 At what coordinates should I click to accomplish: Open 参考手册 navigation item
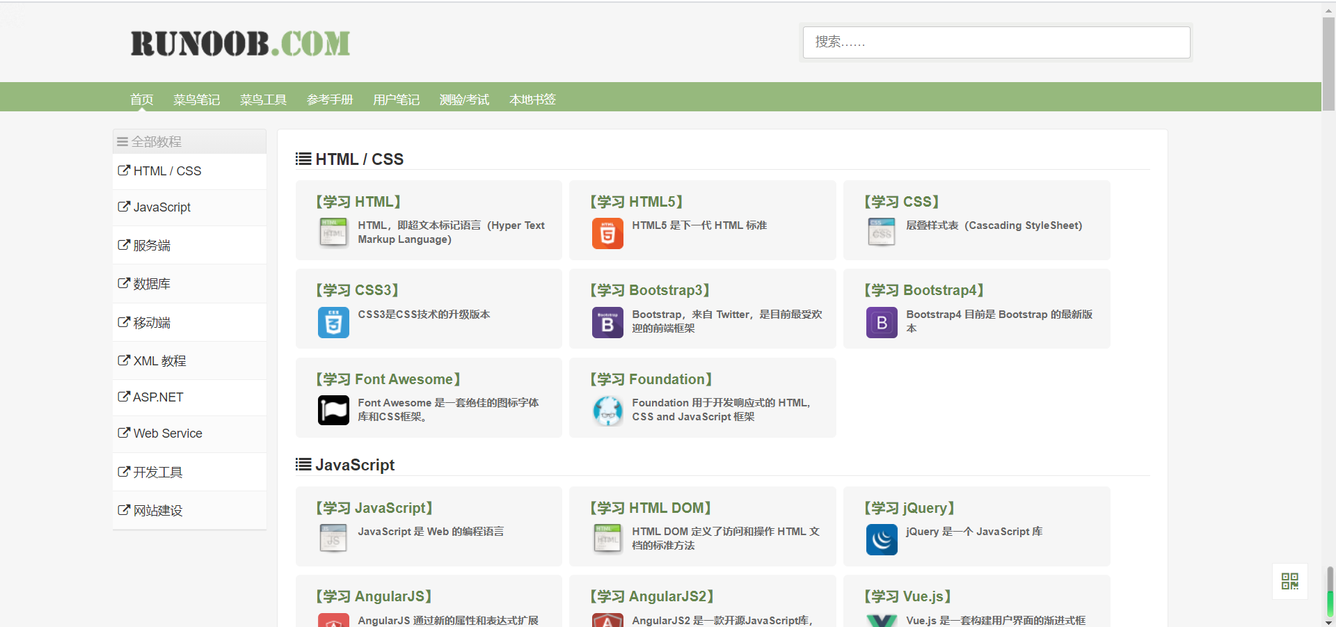[x=330, y=100]
